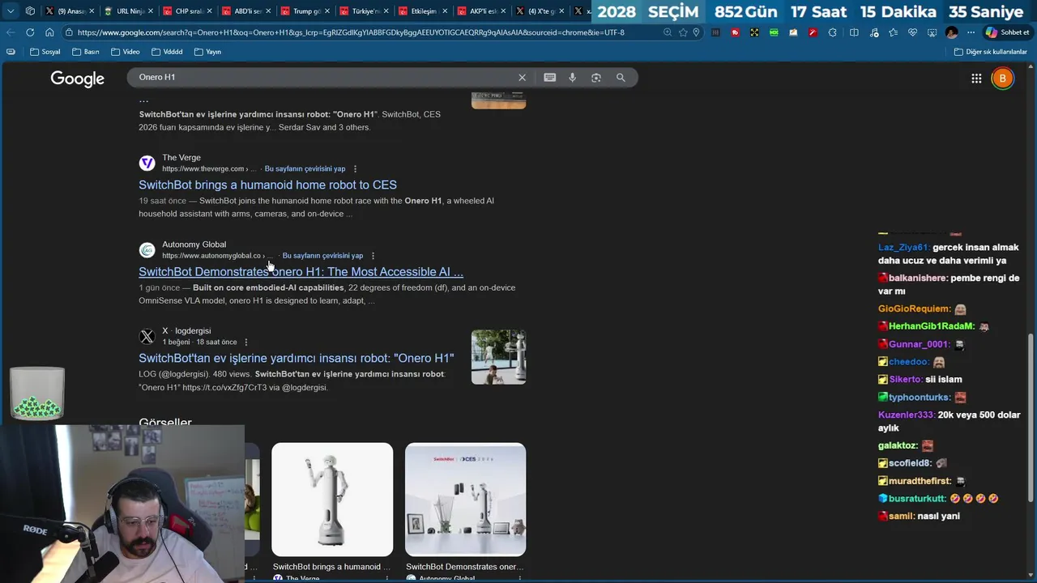Image resolution: width=1037 pixels, height=583 pixels.
Task: Open the tab actions chevron at top left
Action: (x=11, y=11)
